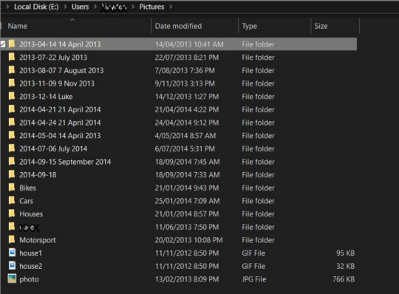The width and height of the screenshot is (399, 294).
Task: Click date 13/02/2013 8:09 PM cell
Action: pos(186,279)
